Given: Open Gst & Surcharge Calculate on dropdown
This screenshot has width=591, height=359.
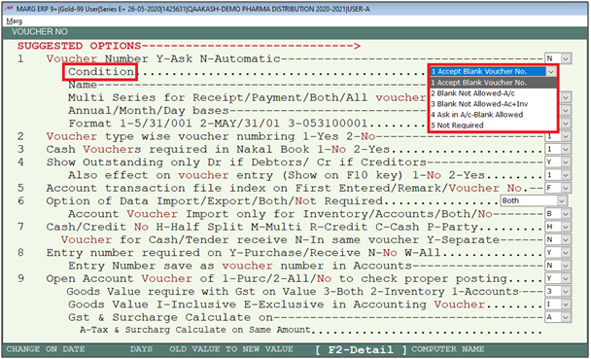Looking at the screenshot, I should coord(566,317).
